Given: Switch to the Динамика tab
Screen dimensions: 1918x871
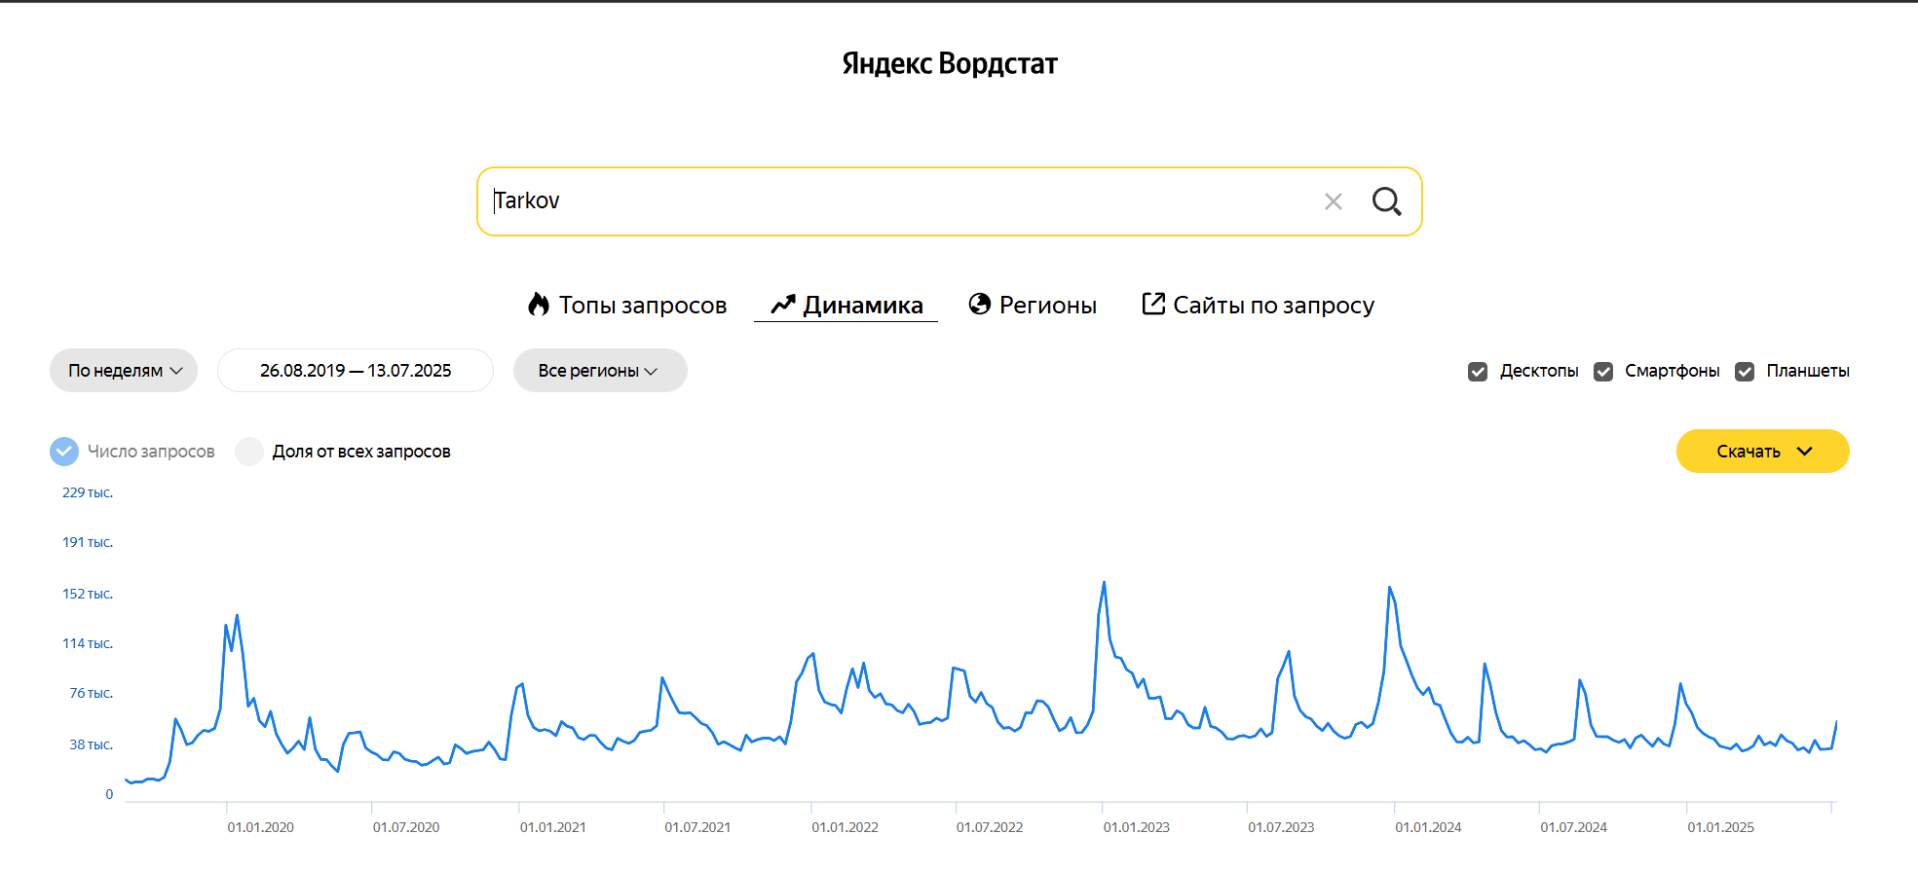Looking at the screenshot, I should coord(846,305).
